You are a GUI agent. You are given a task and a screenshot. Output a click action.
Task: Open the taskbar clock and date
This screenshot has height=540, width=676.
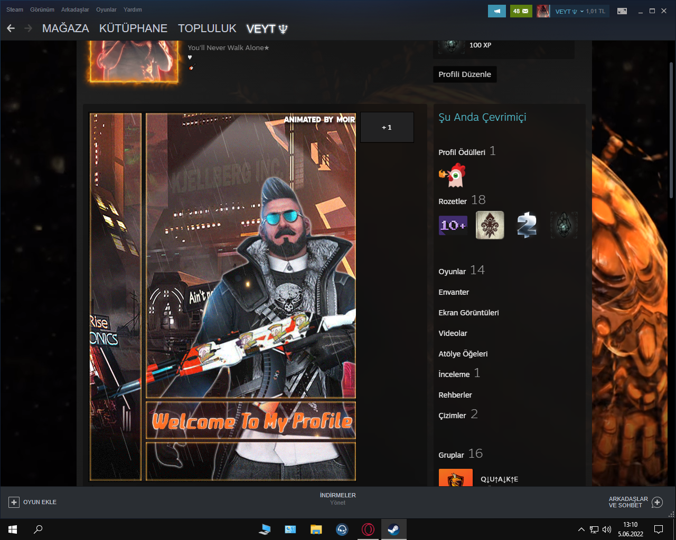click(631, 529)
